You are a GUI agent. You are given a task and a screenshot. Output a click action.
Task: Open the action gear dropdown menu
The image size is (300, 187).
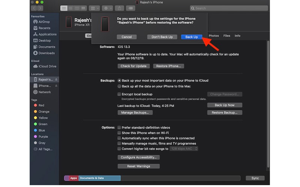coord(108,8)
